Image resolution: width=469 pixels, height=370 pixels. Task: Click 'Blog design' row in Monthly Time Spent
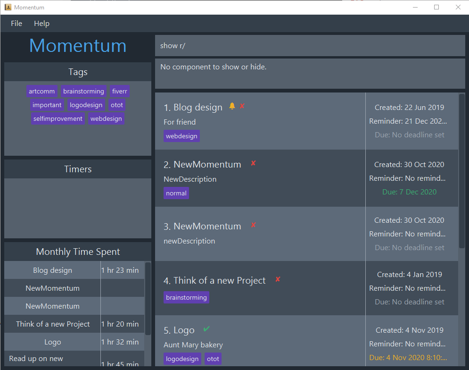pos(74,270)
